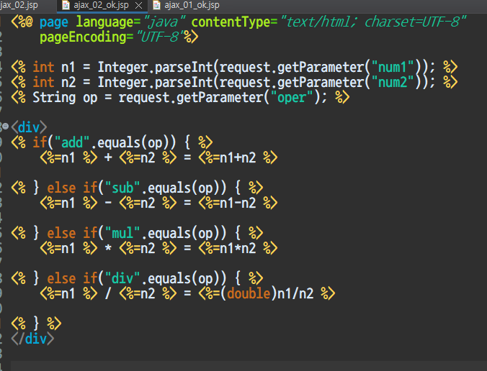
Task: Click the closing brace scriptlet line
Action: point(36,324)
